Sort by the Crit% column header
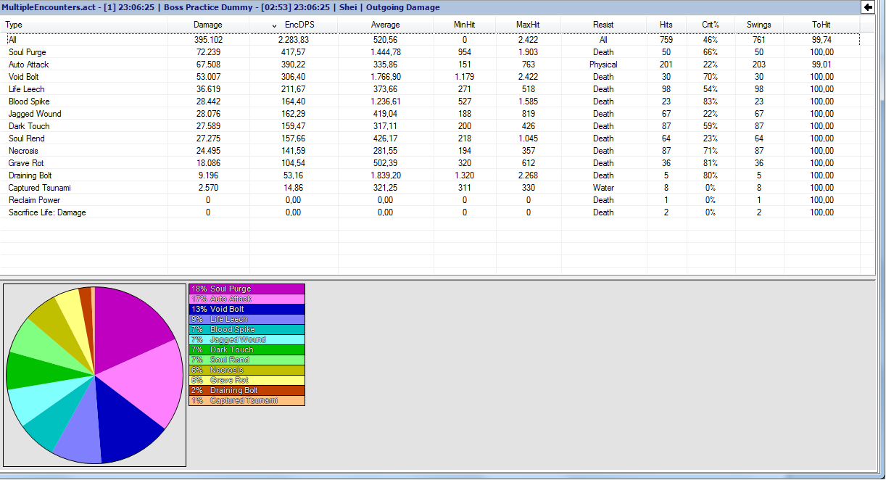The height and width of the screenshot is (480, 886). (711, 25)
